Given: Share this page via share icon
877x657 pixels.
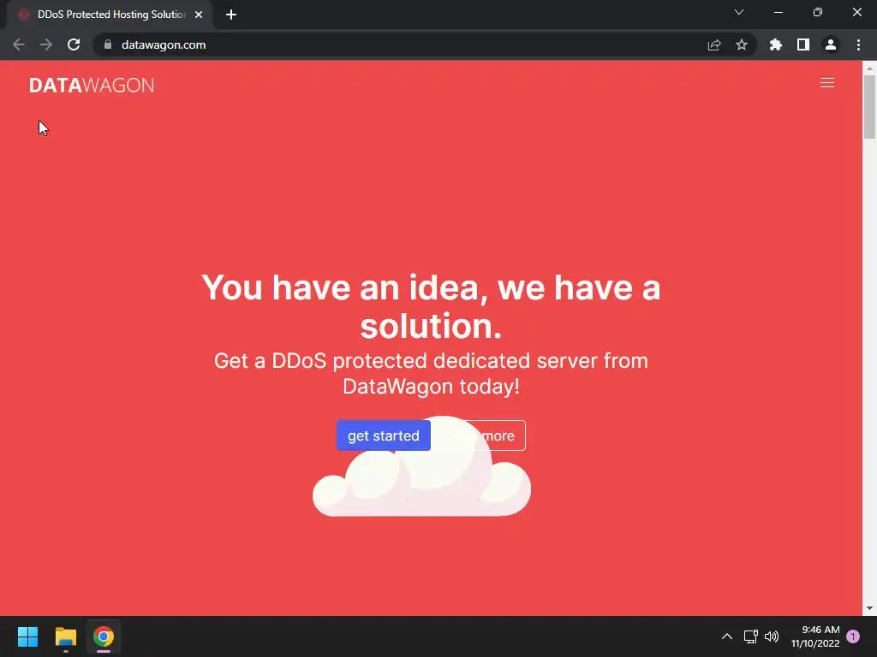Looking at the screenshot, I should click(x=714, y=44).
